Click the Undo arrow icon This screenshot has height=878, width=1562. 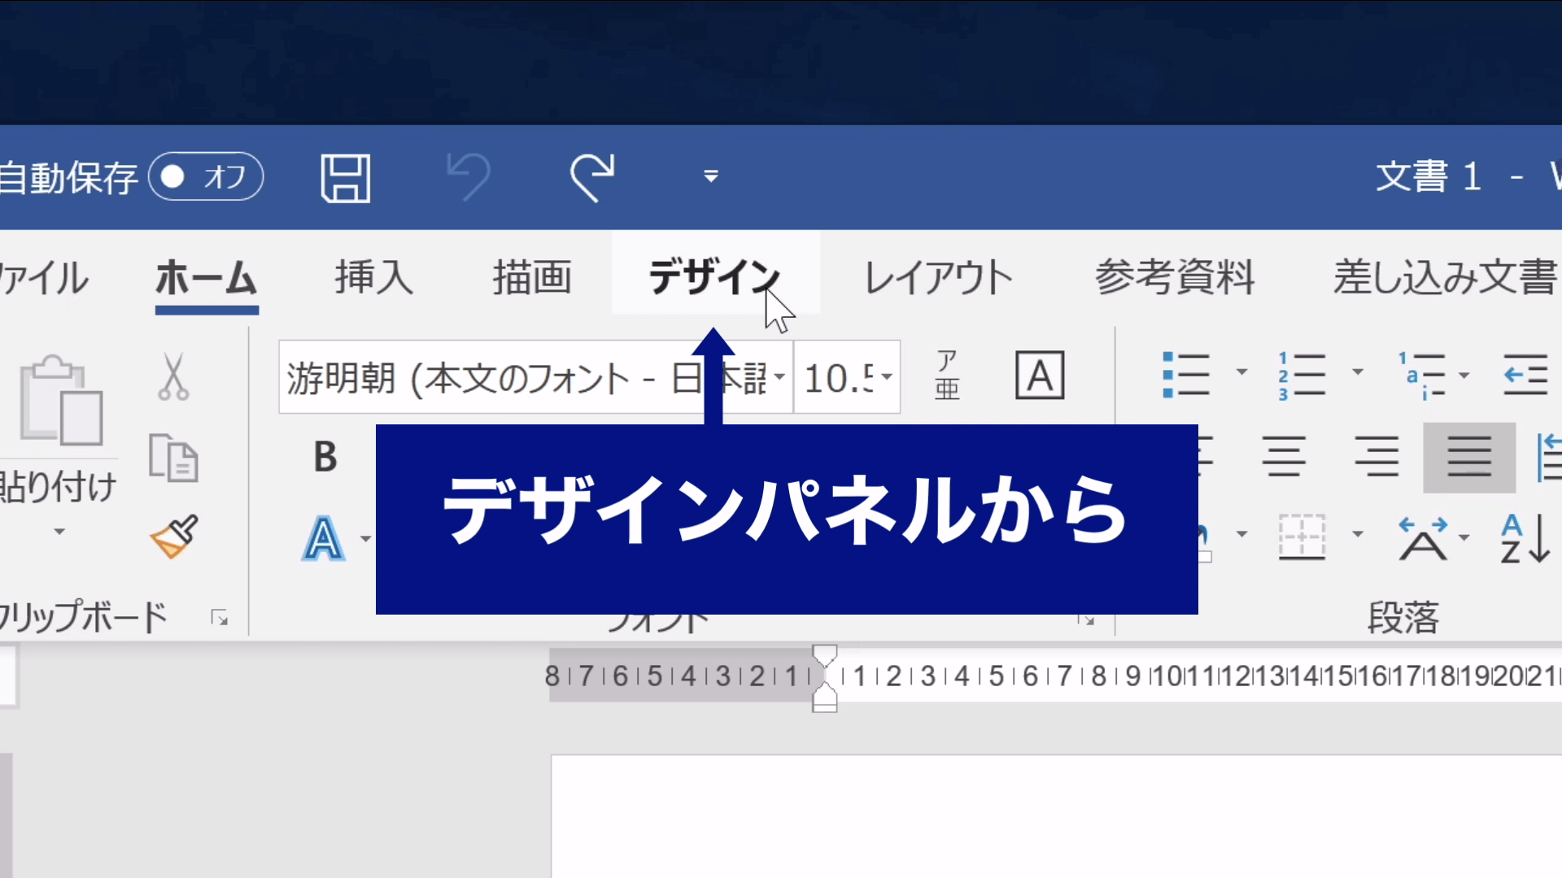click(469, 176)
